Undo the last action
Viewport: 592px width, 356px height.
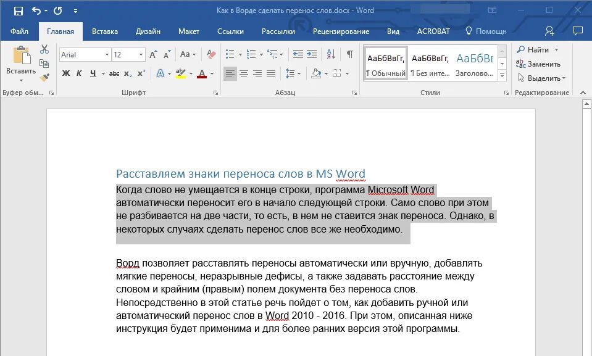tap(36, 10)
